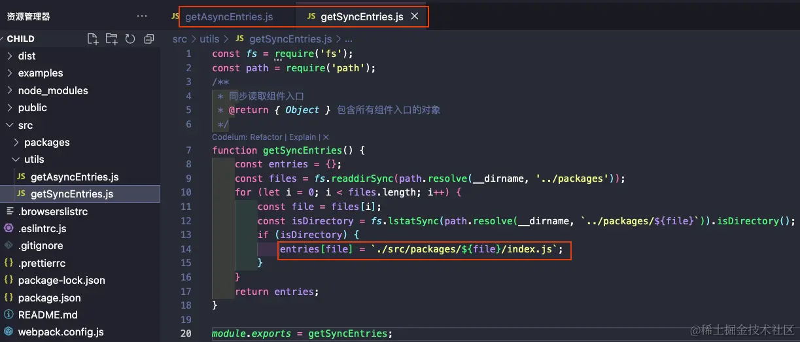This screenshot has width=800, height=342.
Task: Collapse the src folder
Action: coord(26,125)
